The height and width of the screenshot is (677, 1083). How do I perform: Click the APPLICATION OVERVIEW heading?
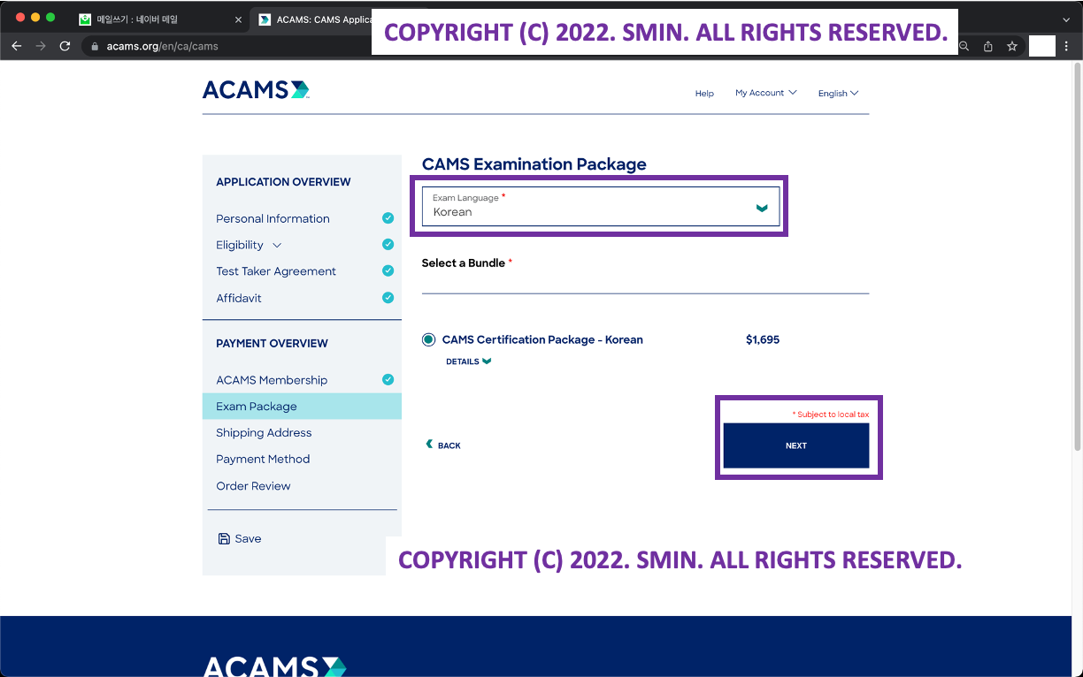tap(283, 182)
